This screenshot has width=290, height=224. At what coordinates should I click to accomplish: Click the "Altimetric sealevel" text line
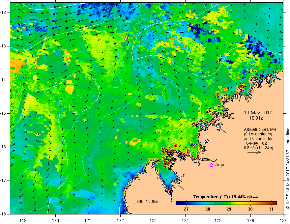click(x=261, y=129)
